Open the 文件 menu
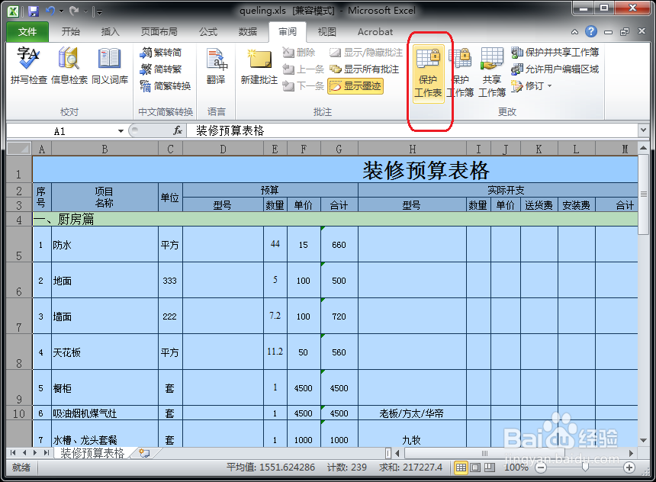This screenshot has height=482, width=656. click(27, 32)
